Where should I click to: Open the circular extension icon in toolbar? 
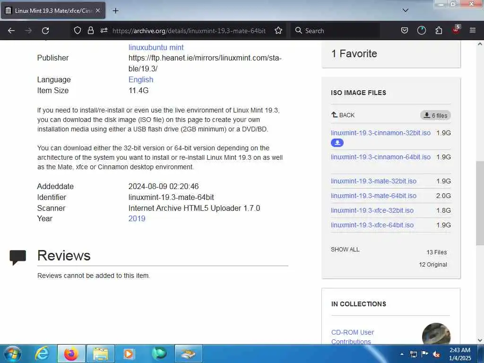tap(422, 30)
